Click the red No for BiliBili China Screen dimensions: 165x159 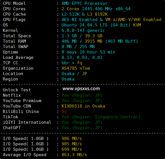64,111
